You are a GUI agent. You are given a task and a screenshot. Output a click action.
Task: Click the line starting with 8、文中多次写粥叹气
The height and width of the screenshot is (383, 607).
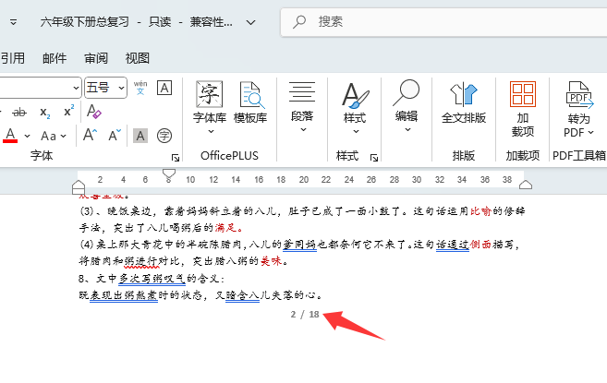point(152,279)
